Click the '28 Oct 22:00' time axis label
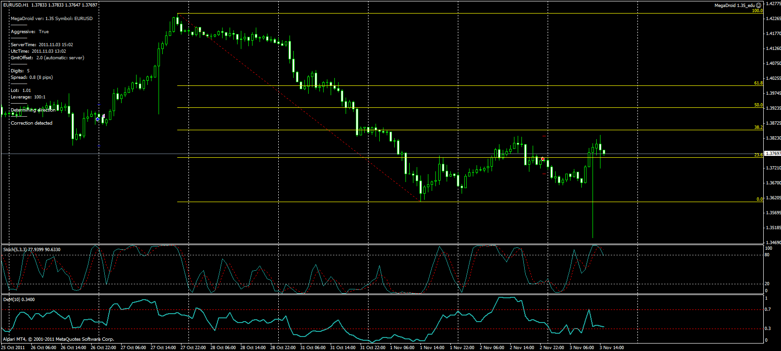 pos(282,348)
